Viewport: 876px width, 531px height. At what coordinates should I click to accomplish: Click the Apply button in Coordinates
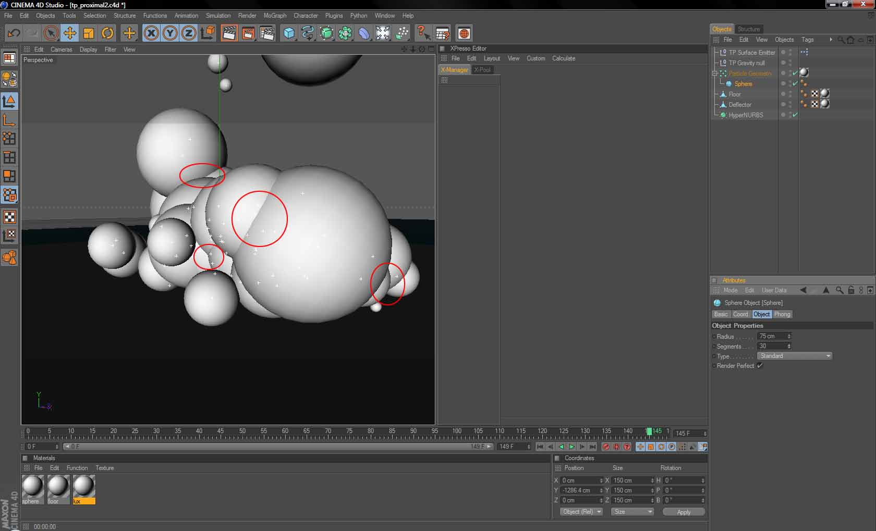(x=683, y=512)
